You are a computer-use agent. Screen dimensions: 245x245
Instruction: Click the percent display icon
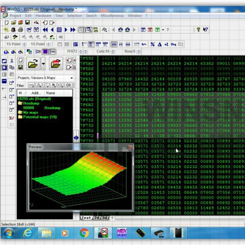[152, 44]
